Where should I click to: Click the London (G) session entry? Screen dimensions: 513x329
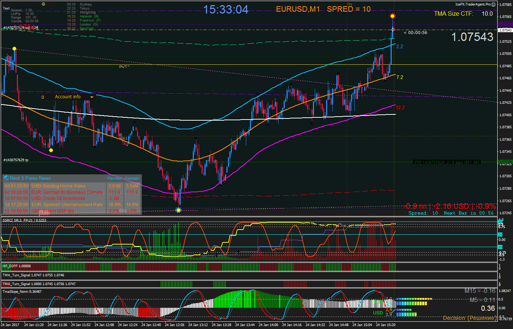(x=82, y=24)
